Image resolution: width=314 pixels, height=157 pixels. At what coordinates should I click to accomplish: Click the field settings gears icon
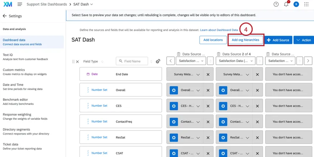[158, 61]
